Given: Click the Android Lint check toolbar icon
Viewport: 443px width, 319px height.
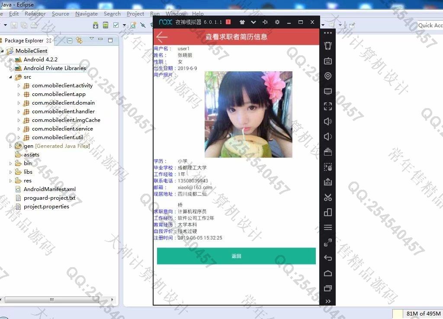Looking at the screenshot, I should (x=116, y=26).
